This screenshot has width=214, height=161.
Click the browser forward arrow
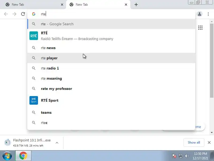14,14
